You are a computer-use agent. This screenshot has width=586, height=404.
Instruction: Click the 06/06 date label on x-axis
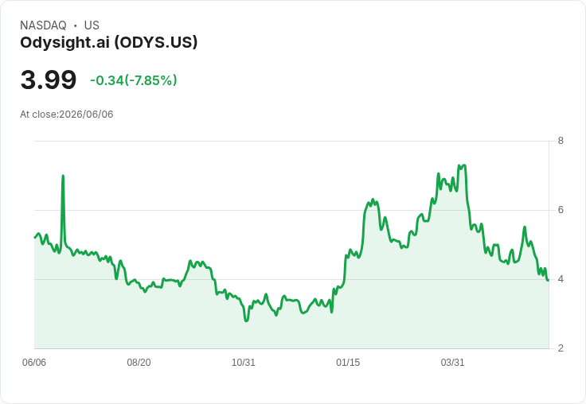(x=34, y=362)
